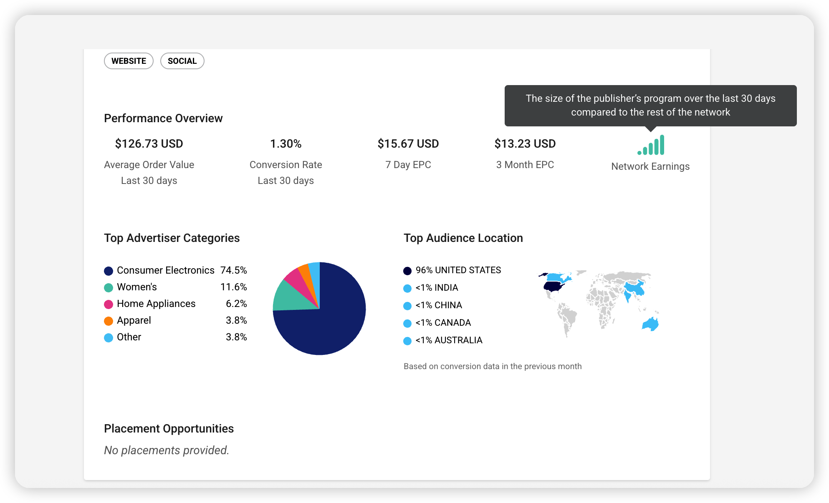Click the $126.73 USD Average Order Value

click(149, 144)
